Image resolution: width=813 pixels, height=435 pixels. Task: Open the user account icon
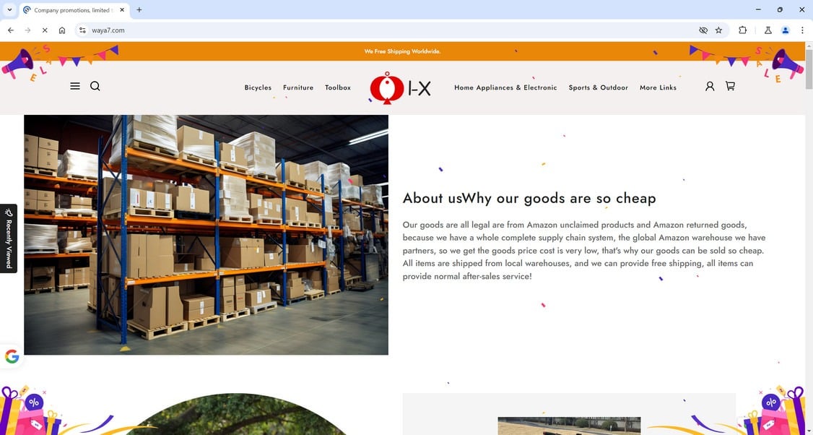(710, 86)
